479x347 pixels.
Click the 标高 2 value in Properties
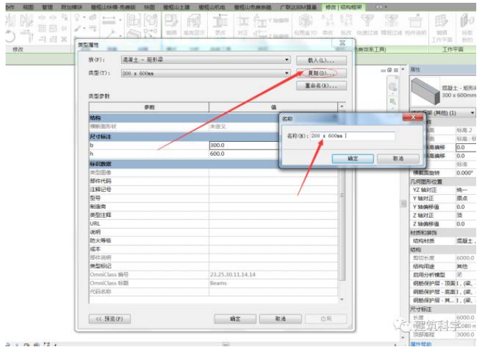(x=464, y=131)
